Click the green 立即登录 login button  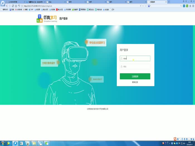pos(135,76)
